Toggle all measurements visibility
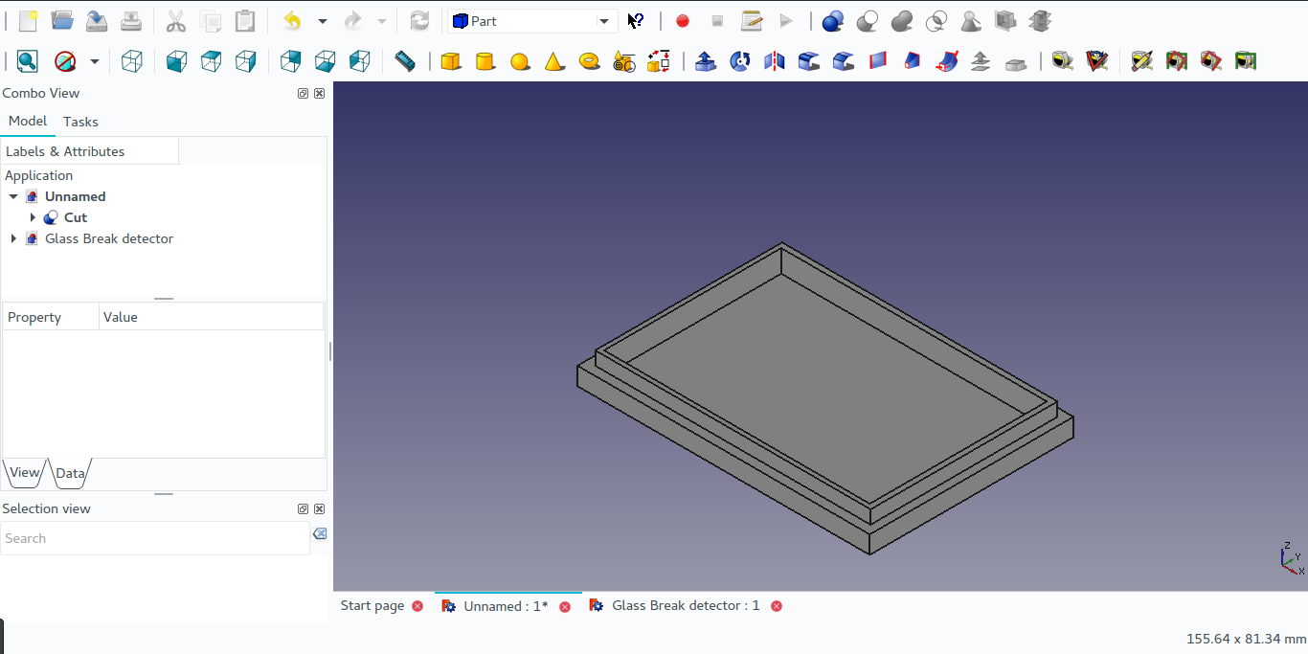Image resolution: width=1308 pixels, height=654 pixels. (x=1177, y=61)
